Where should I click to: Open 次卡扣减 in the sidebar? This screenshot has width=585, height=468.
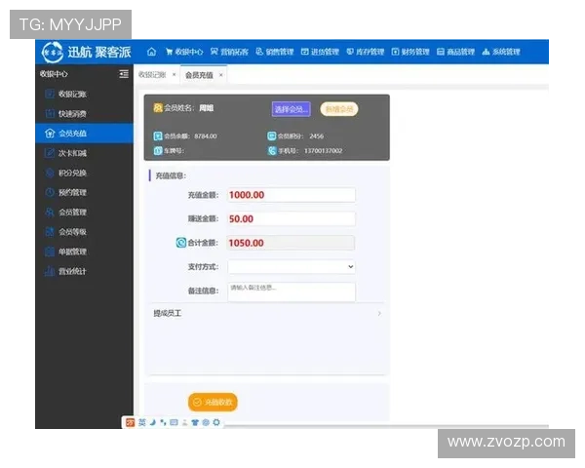[x=84, y=153]
